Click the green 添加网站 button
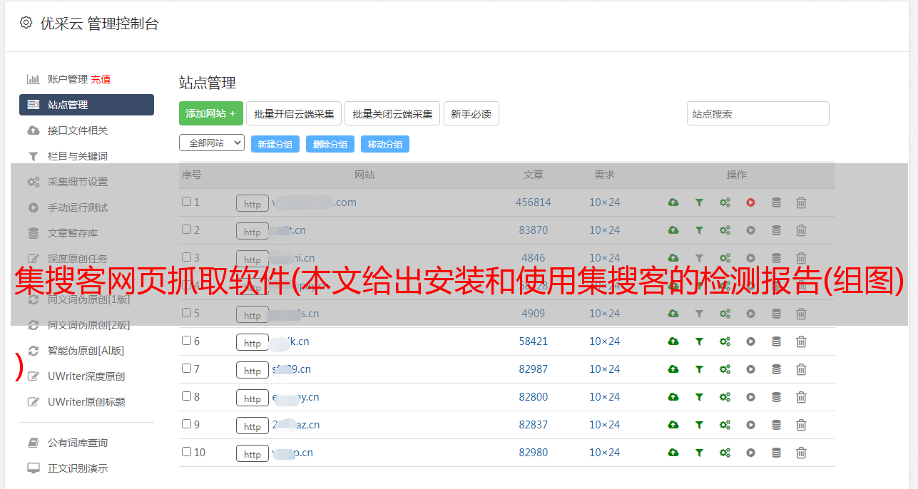The height and width of the screenshot is (489, 918). pyautogui.click(x=211, y=113)
